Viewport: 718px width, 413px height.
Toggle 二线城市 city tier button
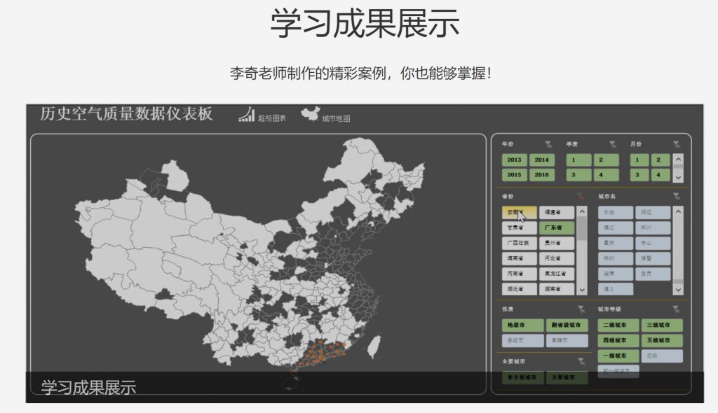pos(618,325)
